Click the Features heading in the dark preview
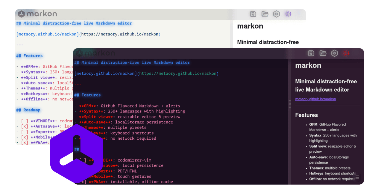This screenshot has width=379, height=189. coord(306,115)
